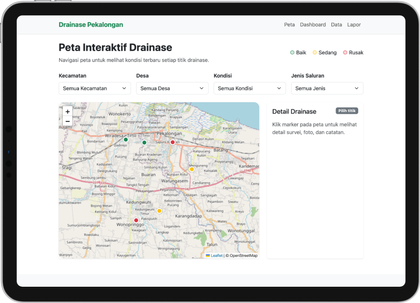Select the red marker near Wonopringgo
Viewport: 420px width, 303px height.
(136, 220)
